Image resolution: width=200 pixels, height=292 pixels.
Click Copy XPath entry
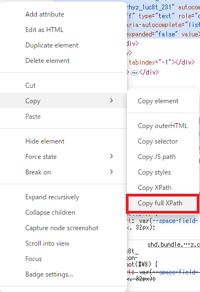[154, 188]
